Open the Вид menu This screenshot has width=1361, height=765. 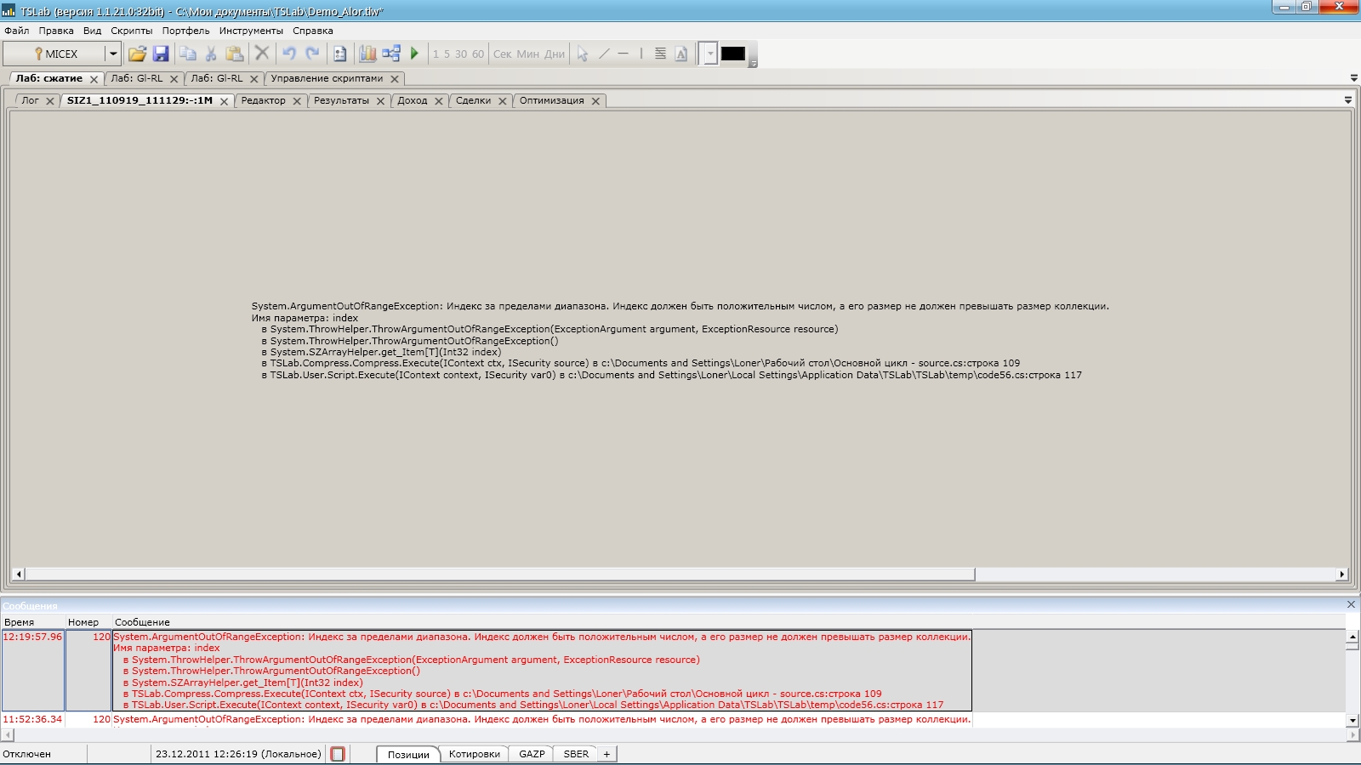tap(92, 31)
